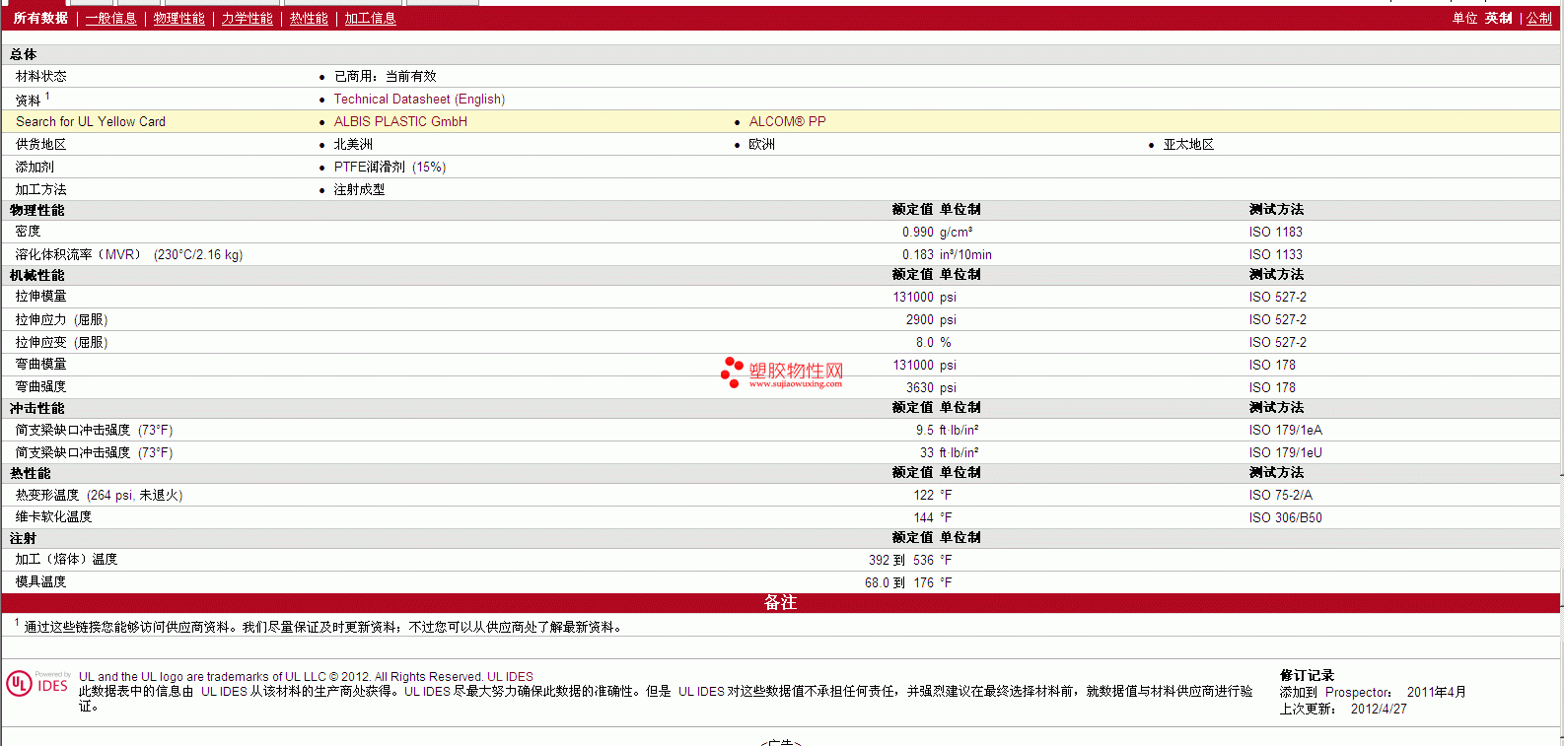Open the ALBIS PLASTIC GmbH link
The width and height of the screenshot is (1564, 746).
coord(400,122)
